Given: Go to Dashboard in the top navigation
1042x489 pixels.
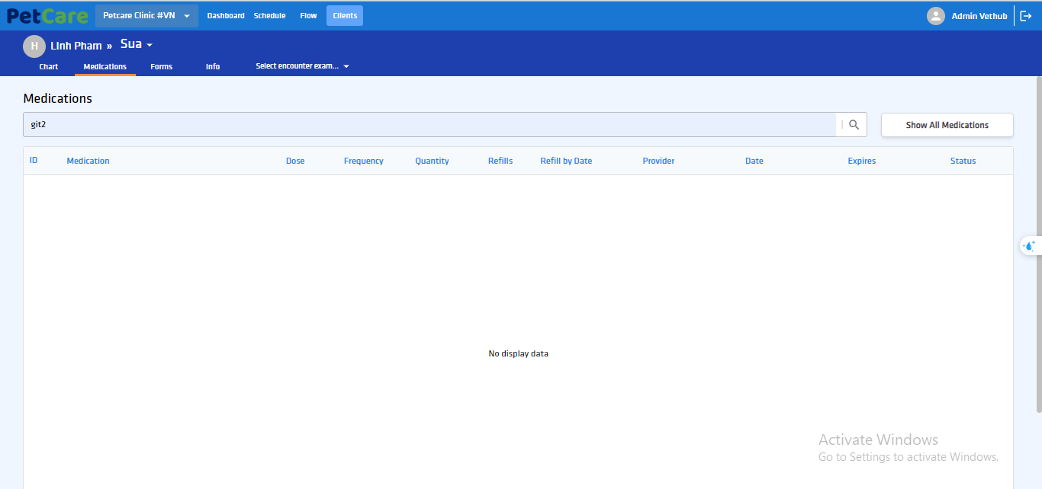Looking at the screenshot, I should [226, 16].
